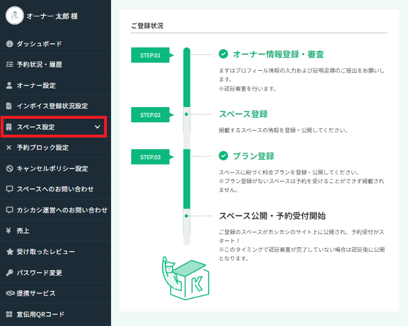Click the カシカシ mascot box illustration

[186, 278]
